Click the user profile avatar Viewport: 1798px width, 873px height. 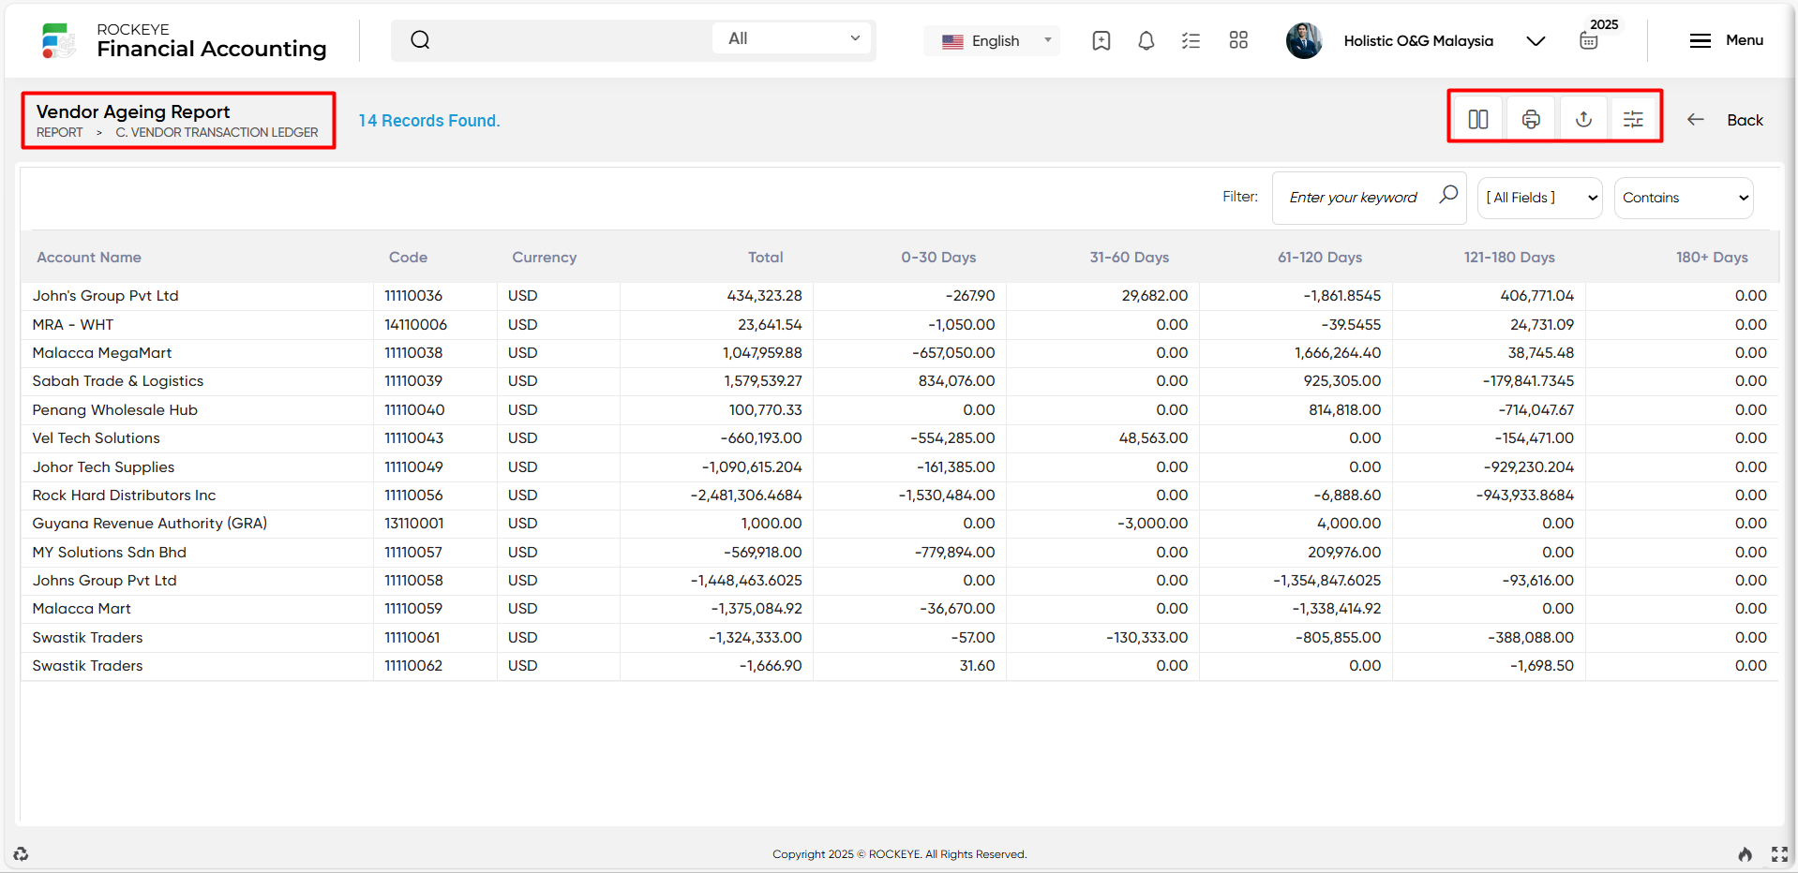[x=1304, y=40]
